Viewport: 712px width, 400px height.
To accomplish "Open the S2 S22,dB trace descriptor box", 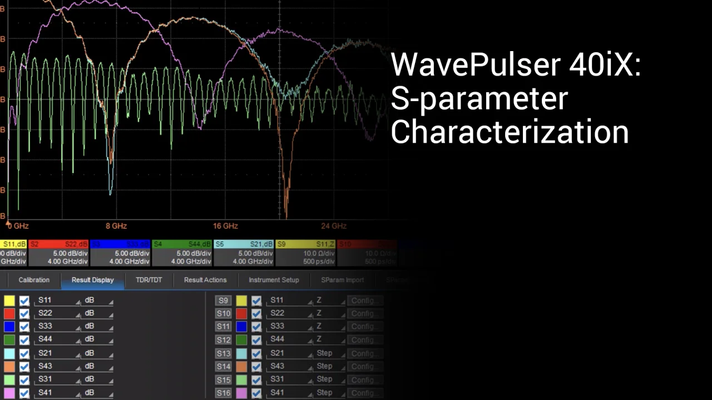I will (x=58, y=253).
